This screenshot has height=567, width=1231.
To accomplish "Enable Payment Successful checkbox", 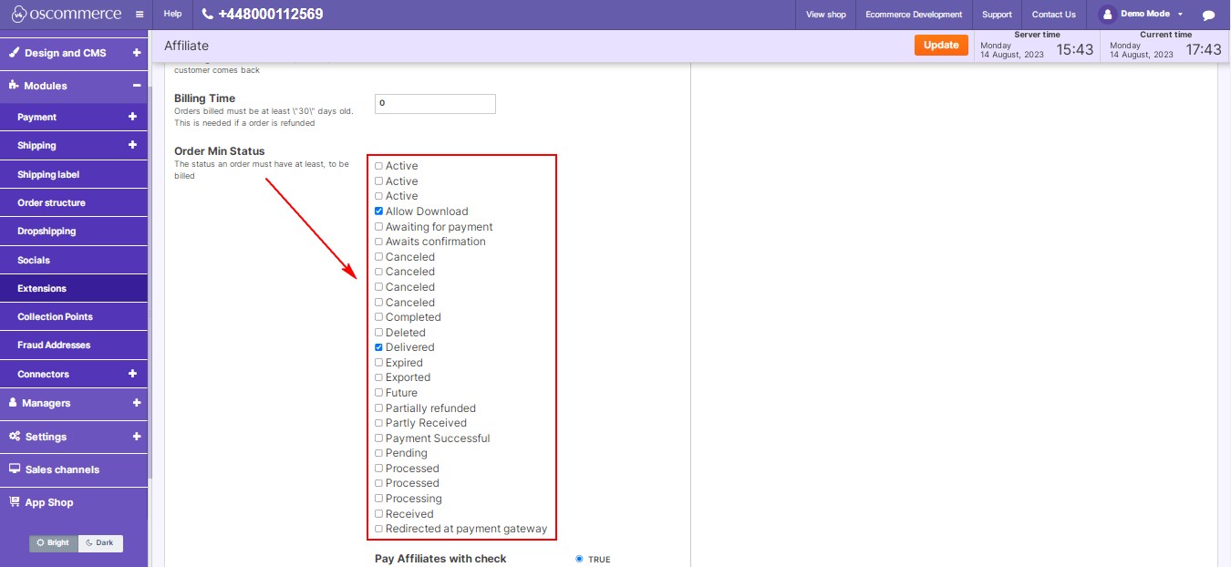I will pos(378,438).
